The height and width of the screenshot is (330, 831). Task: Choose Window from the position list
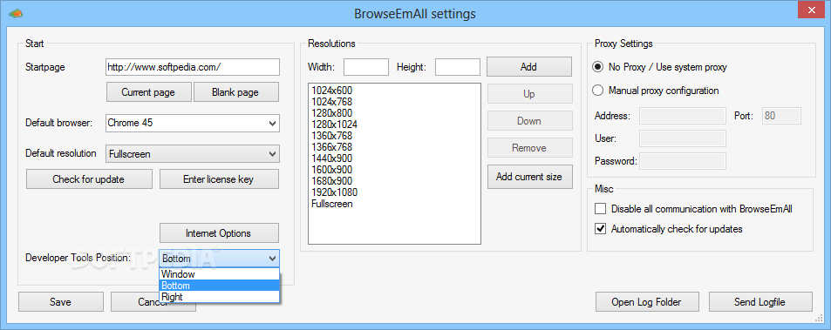(x=219, y=274)
